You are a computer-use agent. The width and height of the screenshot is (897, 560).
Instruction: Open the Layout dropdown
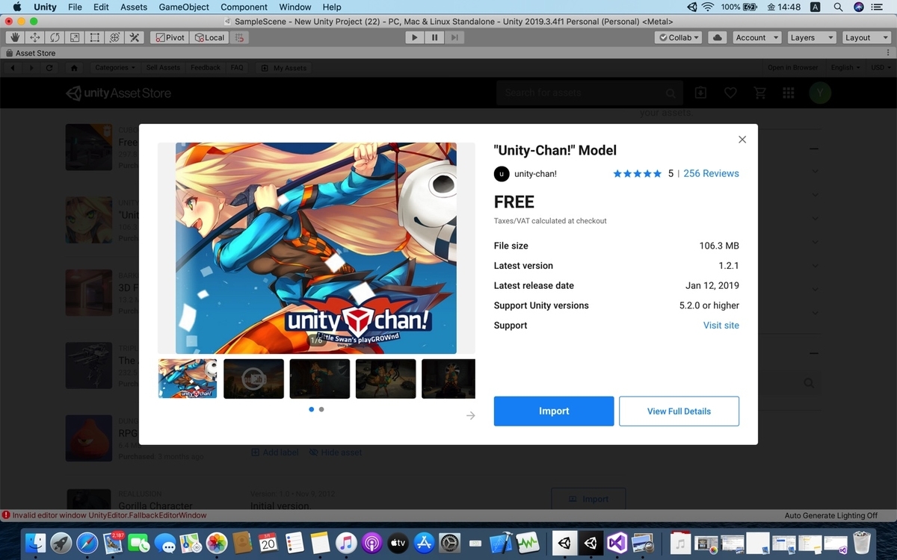pyautogui.click(x=866, y=37)
